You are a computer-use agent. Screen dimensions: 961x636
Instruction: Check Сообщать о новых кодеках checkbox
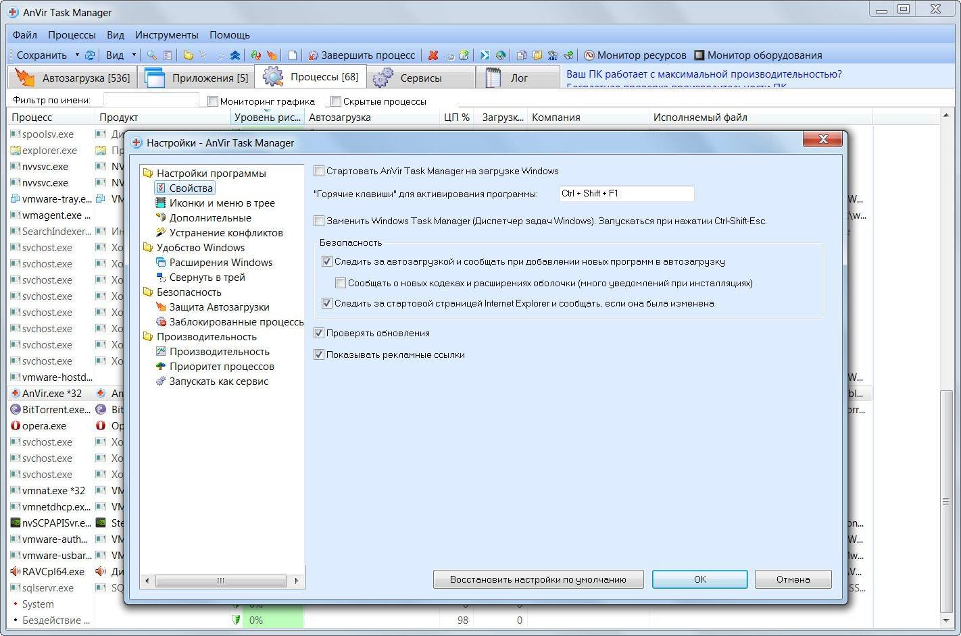pos(341,283)
